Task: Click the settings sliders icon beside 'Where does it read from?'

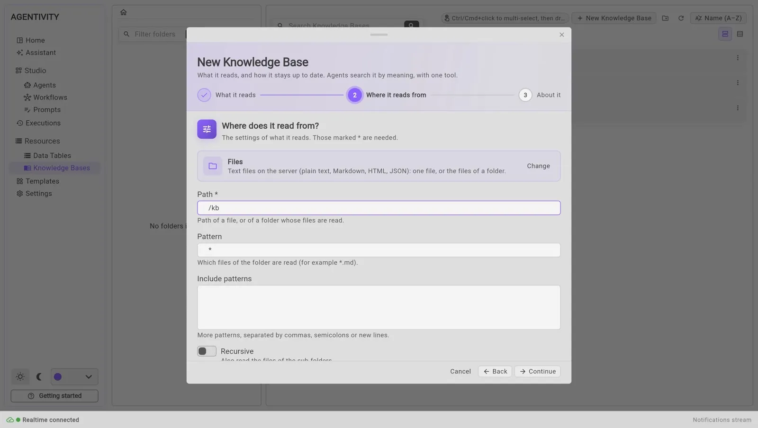Action: point(207,129)
